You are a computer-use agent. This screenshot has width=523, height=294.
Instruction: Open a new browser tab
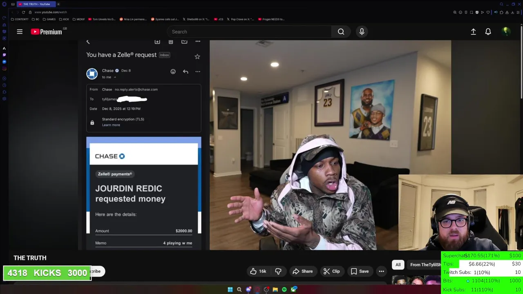(x=58, y=4)
